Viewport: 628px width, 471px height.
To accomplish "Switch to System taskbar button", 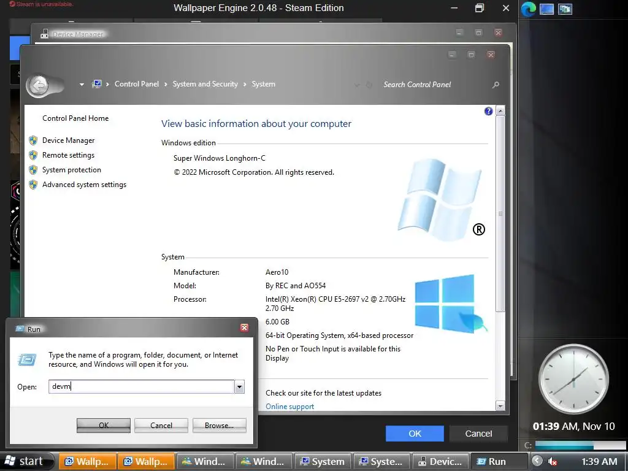I will [323, 461].
